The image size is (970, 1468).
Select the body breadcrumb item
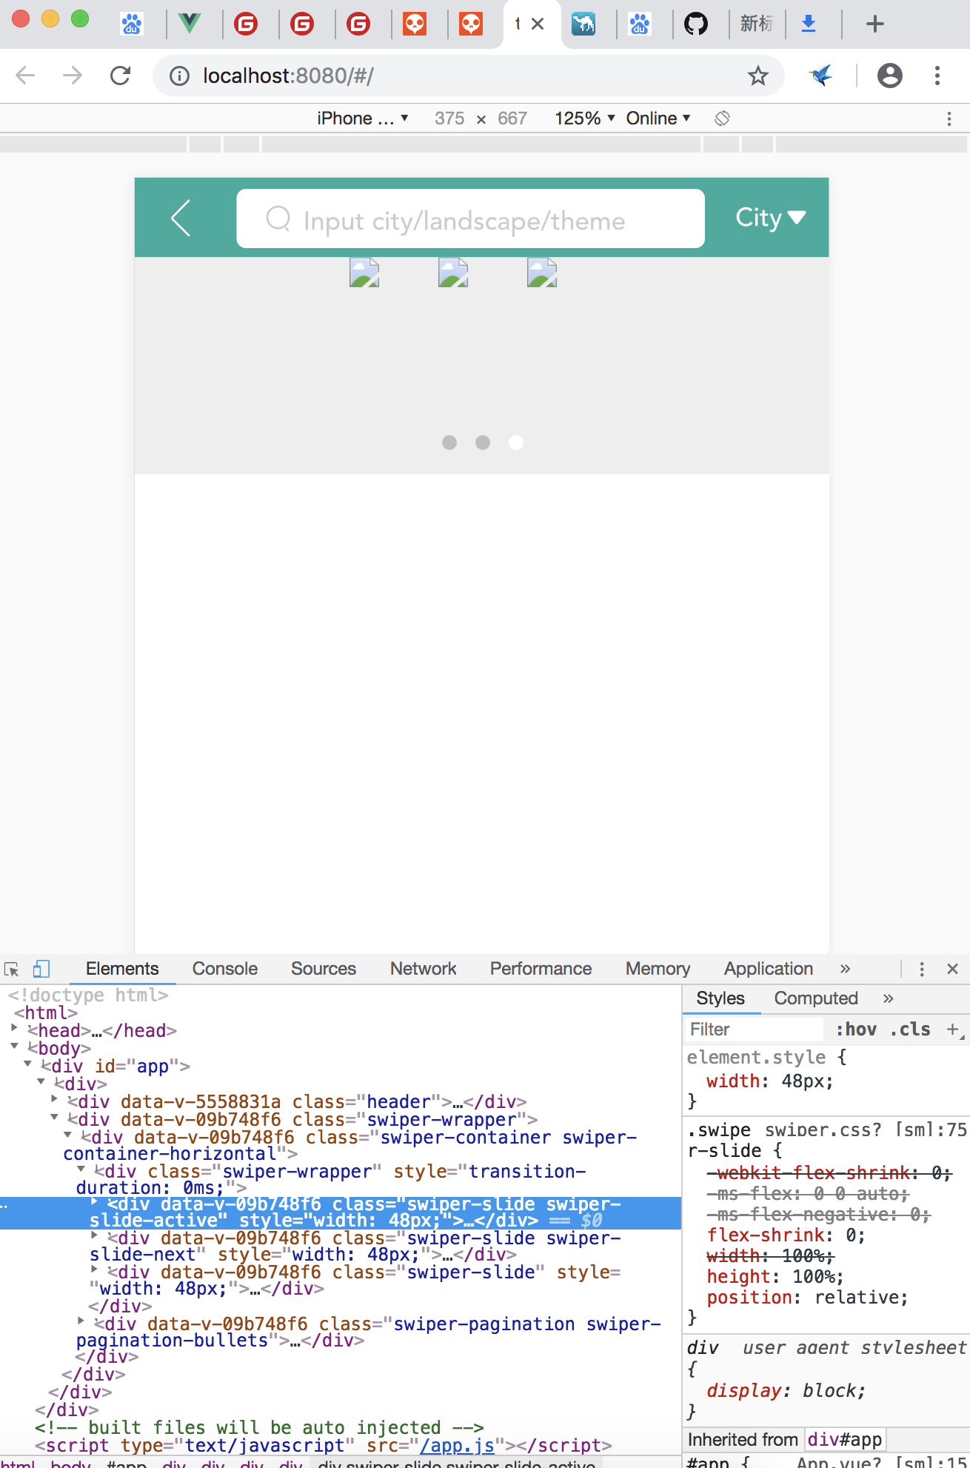pyautogui.click(x=70, y=1464)
